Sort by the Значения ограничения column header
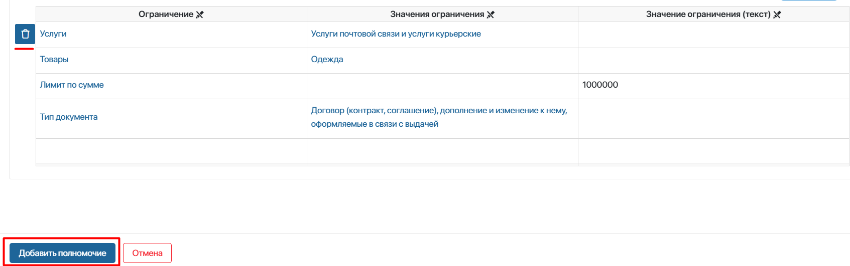850x266 pixels. point(437,14)
